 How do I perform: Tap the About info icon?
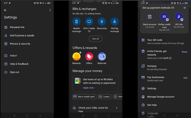[6, 56]
